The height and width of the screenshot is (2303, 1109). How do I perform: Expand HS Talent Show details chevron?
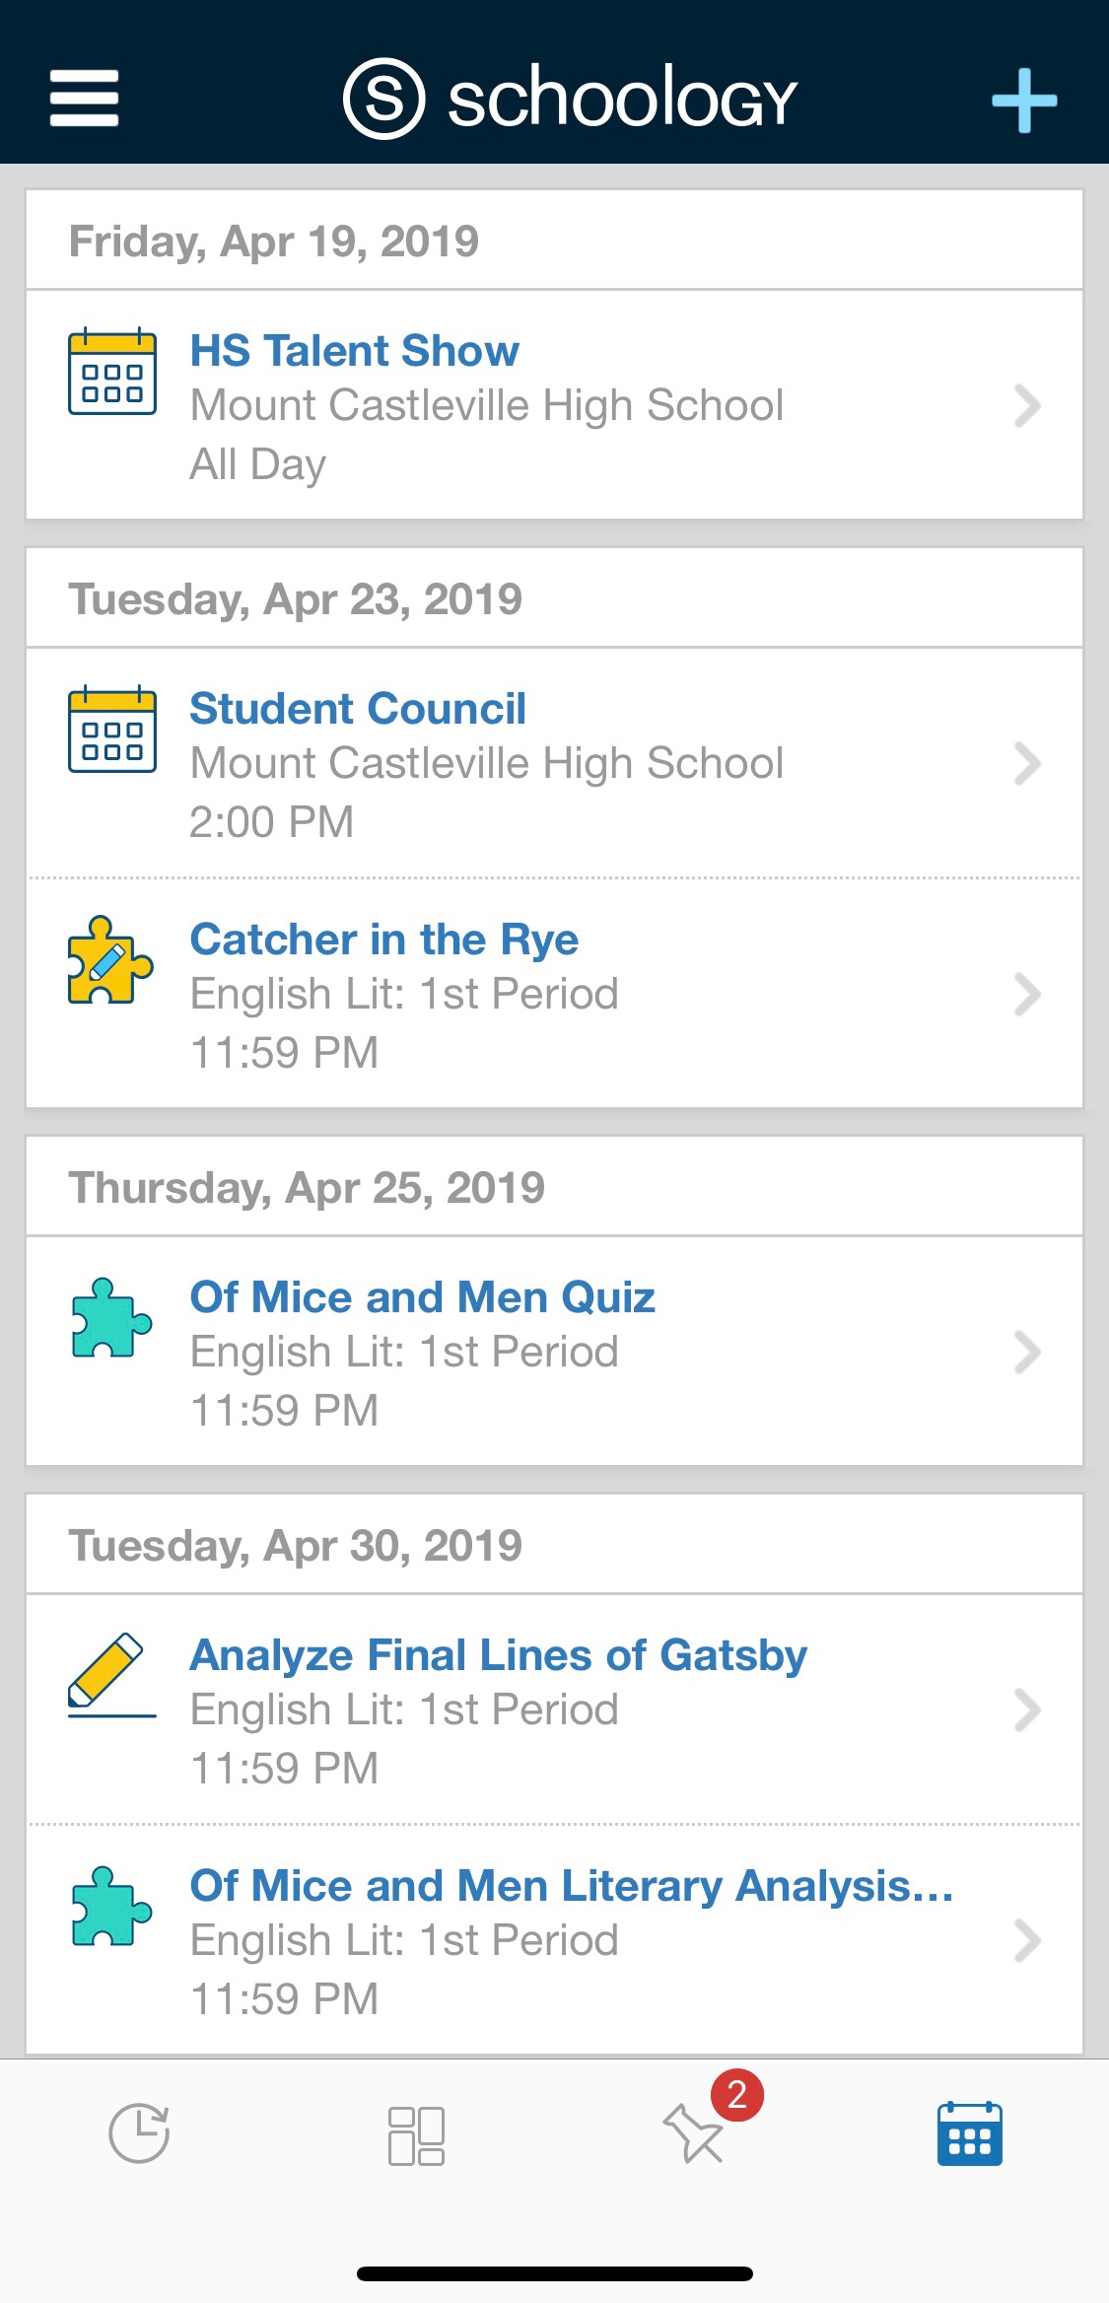click(x=1027, y=405)
